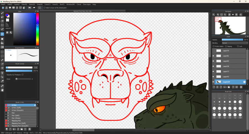Image resolution: width=249 pixels, height=134 pixels.
Task: Select the Layer77 row
Action: tap(229, 71)
